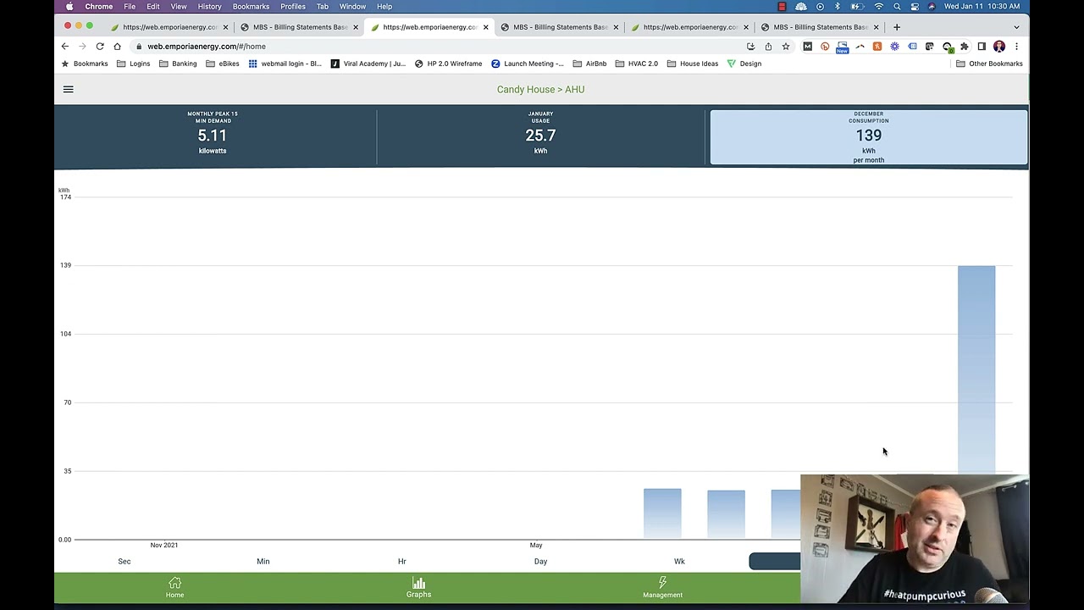Open the Launch Meeting bookmark
The height and width of the screenshot is (610, 1084).
pyautogui.click(x=527, y=64)
